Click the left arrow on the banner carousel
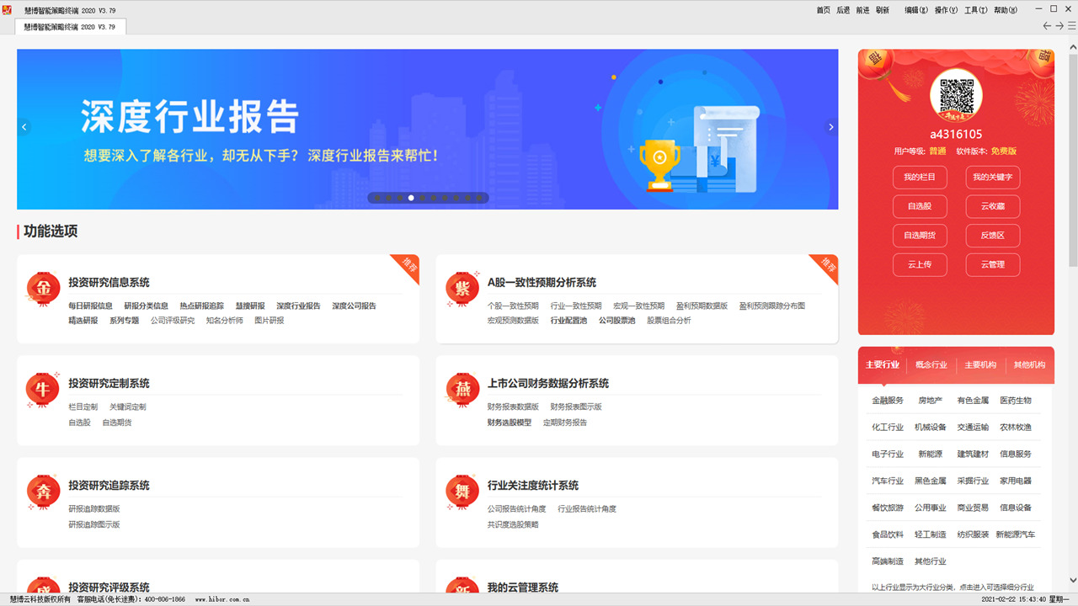The height and width of the screenshot is (606, 1078). click(x=24, y=127)
